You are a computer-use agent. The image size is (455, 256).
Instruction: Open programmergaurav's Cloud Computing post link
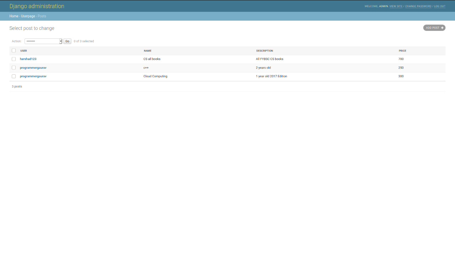click(33, 76)
